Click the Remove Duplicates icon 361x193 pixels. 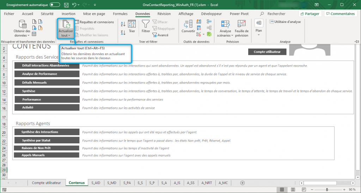199,28
